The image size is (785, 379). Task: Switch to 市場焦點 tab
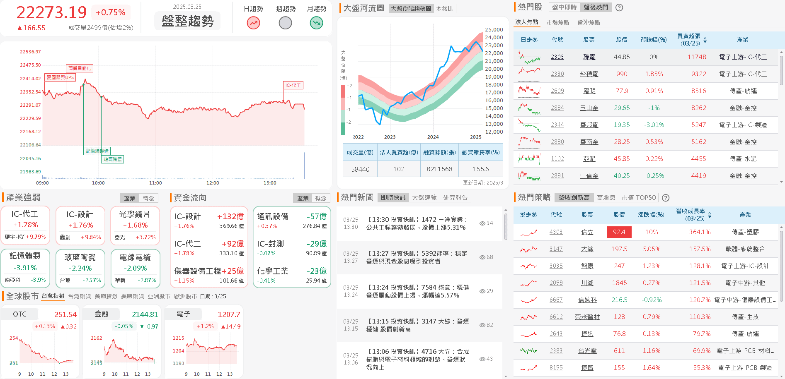click(x=557, y=22)
